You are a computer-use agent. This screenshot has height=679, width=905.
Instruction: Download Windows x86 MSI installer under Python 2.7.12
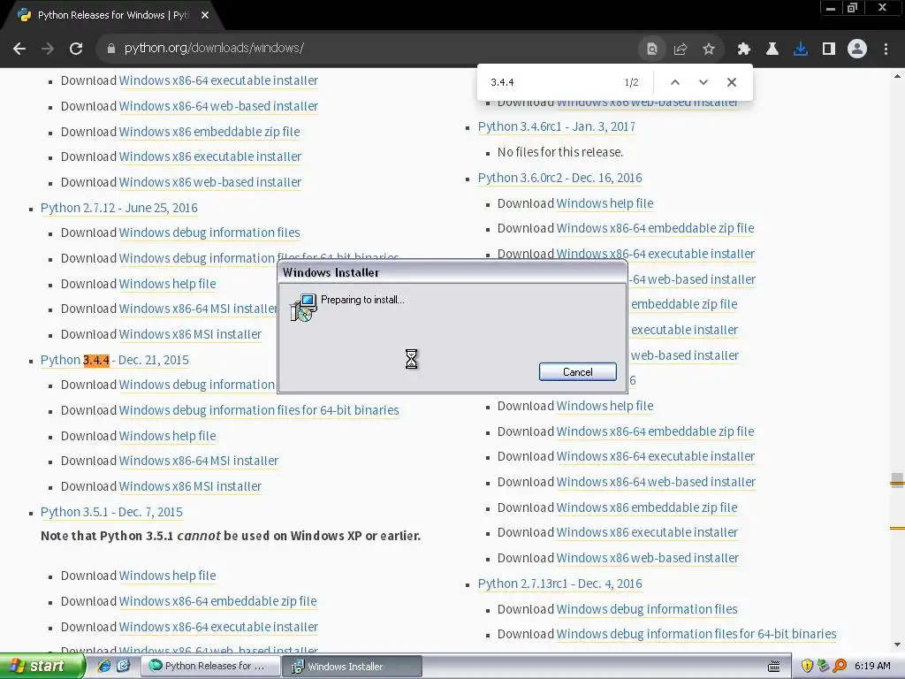tap(190, 334)
